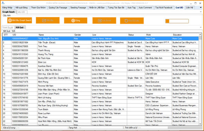204x131 pixels.
Task: Stop the search with the Dừng button
Action: coord(75,20)
